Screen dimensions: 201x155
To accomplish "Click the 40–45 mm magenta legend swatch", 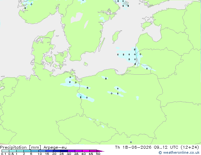I will click(x=86, y=151).
